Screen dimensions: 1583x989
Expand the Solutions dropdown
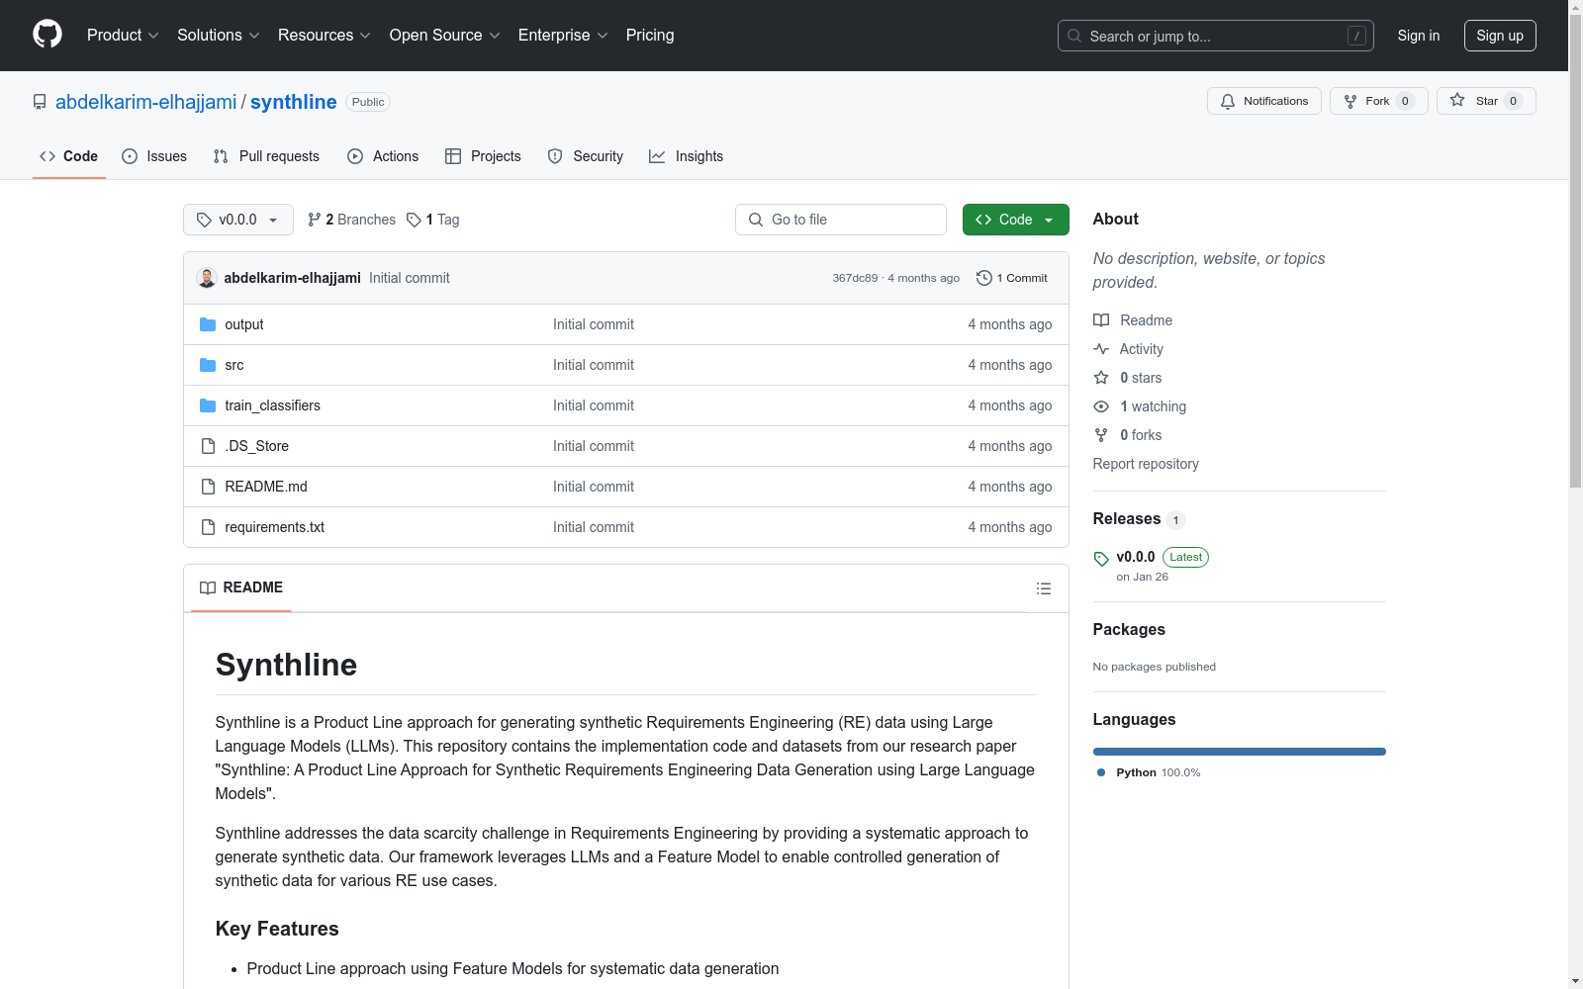pyautogui.click(x=219, y=36)
